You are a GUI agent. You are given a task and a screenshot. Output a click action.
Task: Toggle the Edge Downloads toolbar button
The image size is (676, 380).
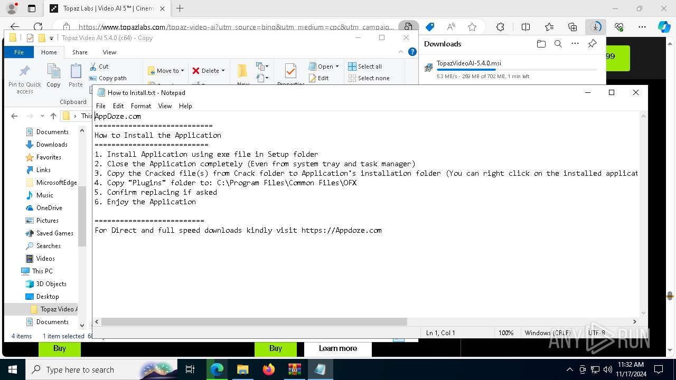point(596,27)
